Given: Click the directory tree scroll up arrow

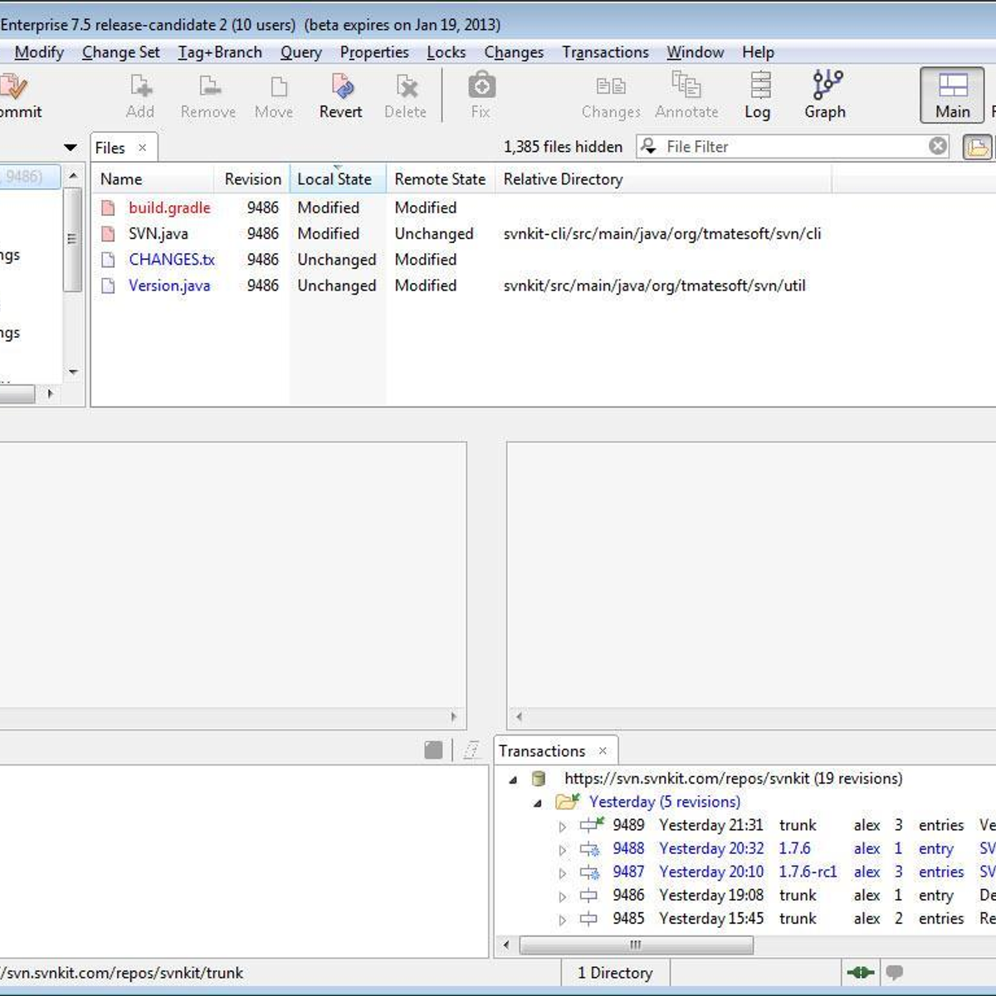Looking at the screenshot, I should [x=73, y=175].
